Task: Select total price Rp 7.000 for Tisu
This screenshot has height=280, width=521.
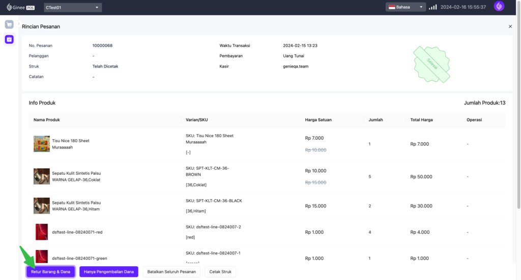Action: (419, 144)
